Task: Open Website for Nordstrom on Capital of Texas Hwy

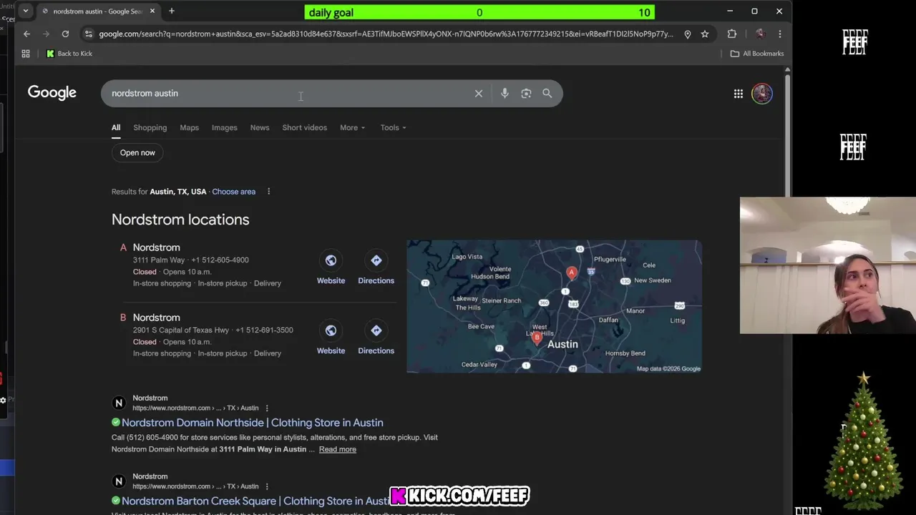Action: [331, 338]
